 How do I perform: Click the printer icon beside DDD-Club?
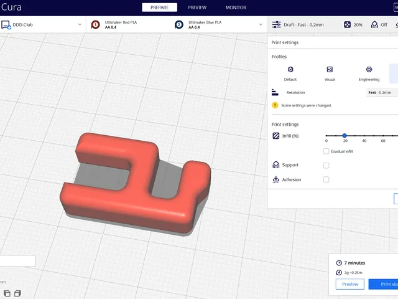(6, 25)
